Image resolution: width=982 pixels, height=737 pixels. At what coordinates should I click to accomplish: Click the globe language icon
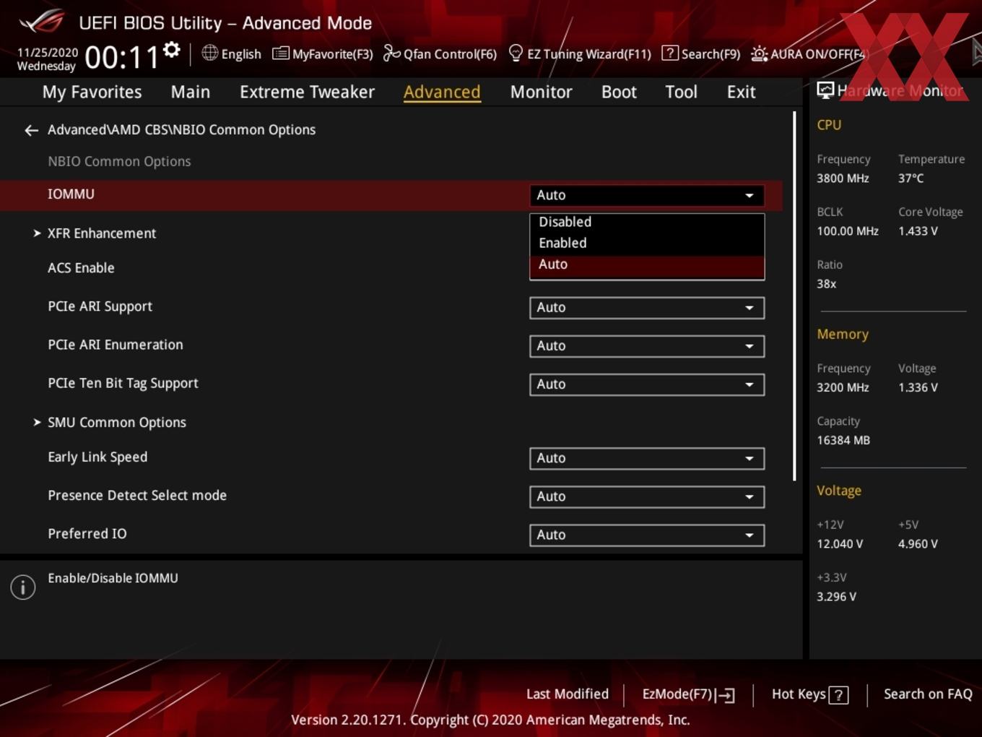(209, 53)
